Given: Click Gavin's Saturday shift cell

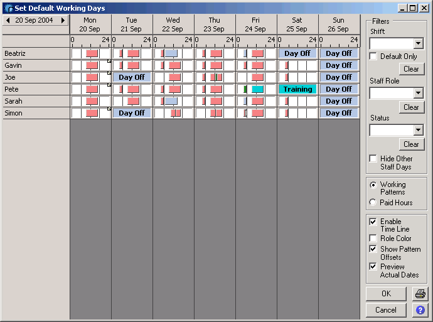Looking at the screenshot, I should (297, 65).
